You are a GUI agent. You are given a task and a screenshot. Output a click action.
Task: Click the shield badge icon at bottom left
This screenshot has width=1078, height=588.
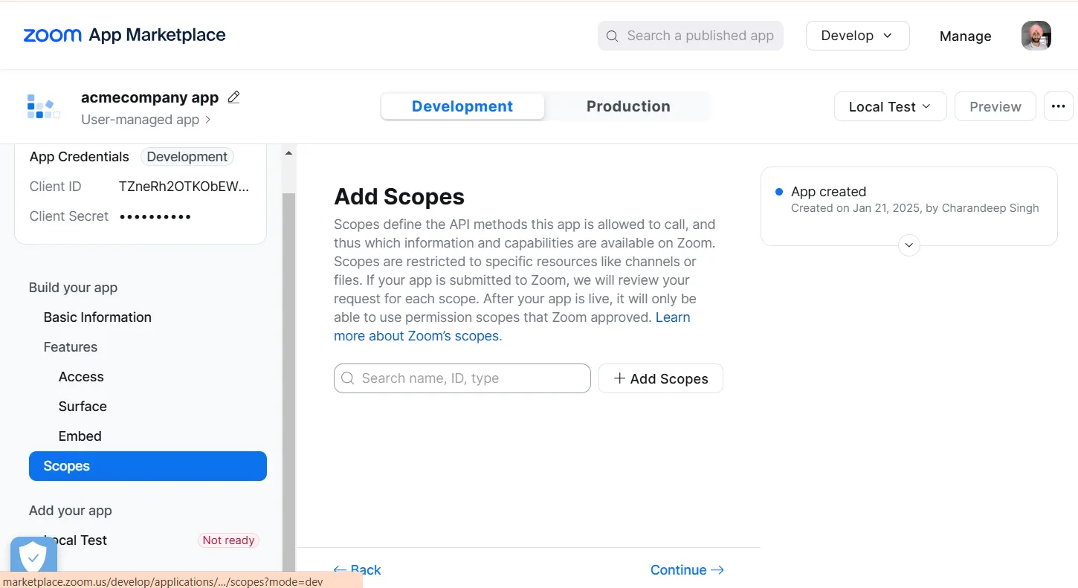[x=33, y=555]
